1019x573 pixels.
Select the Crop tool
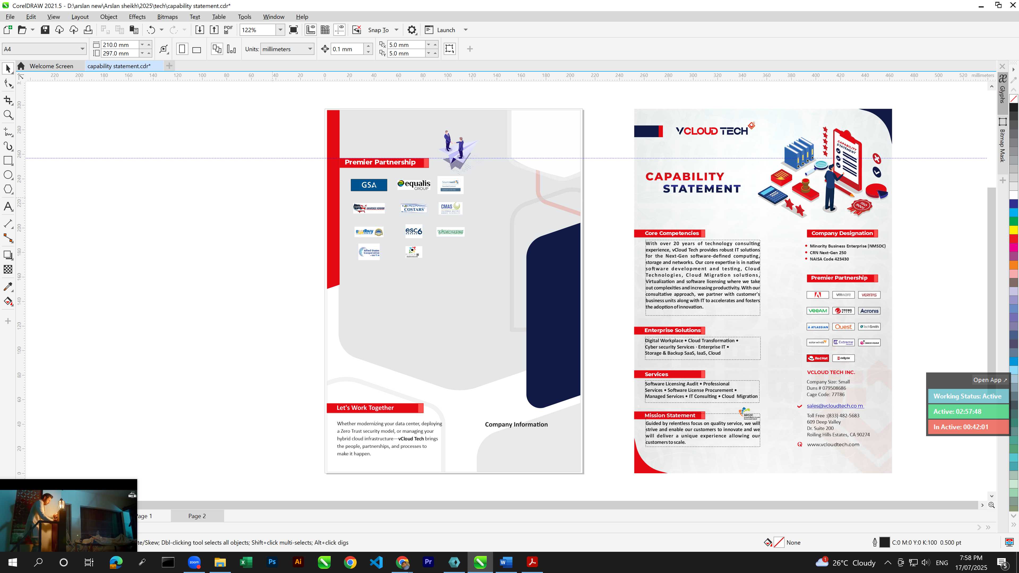tap(8, 100)
